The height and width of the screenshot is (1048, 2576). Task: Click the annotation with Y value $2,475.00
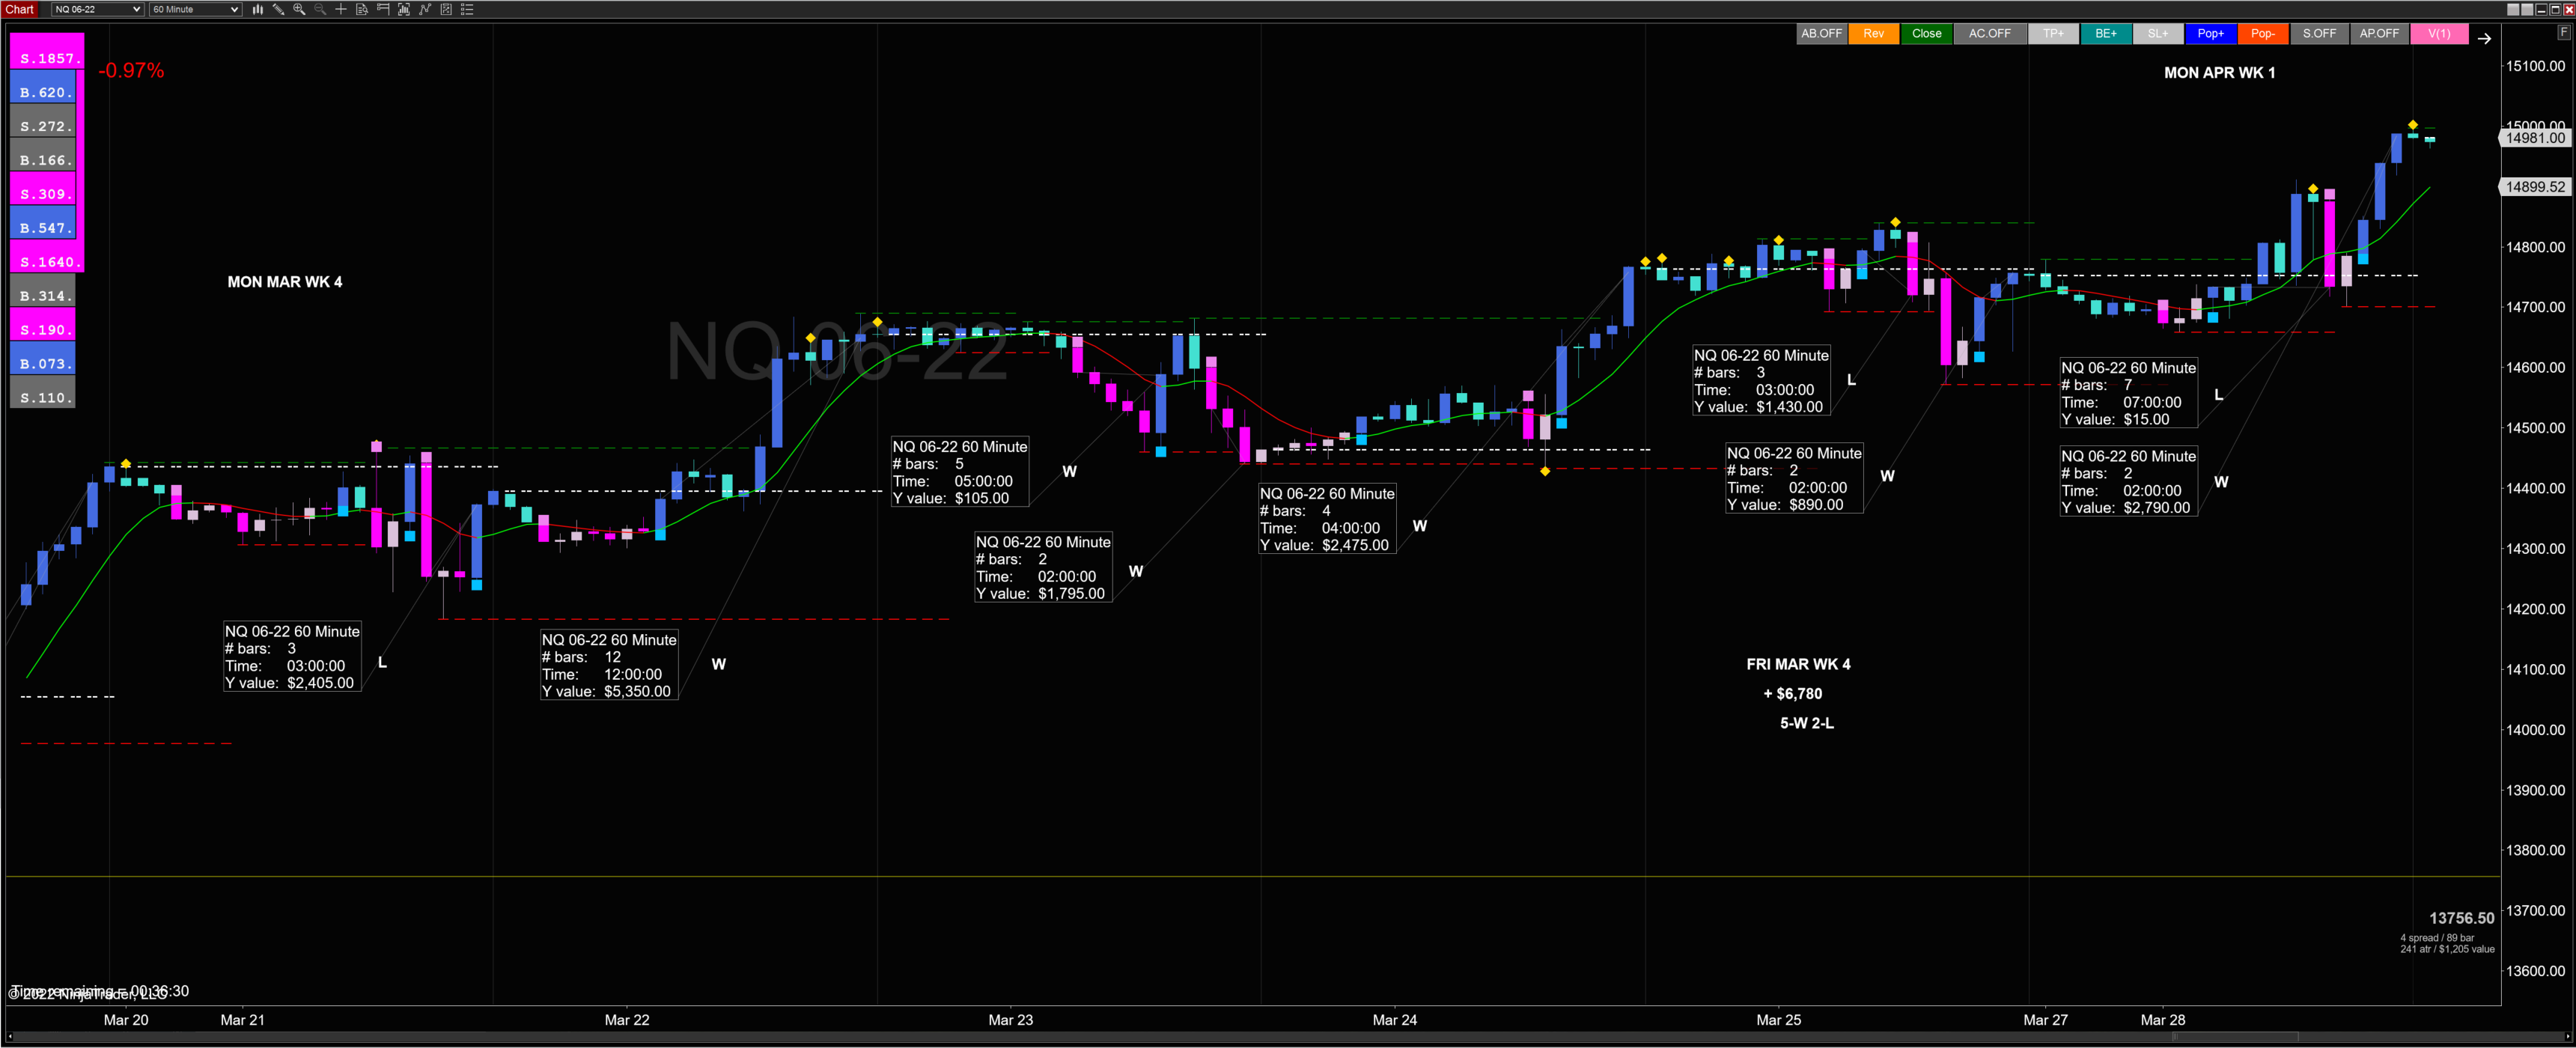pos(1327,519)
